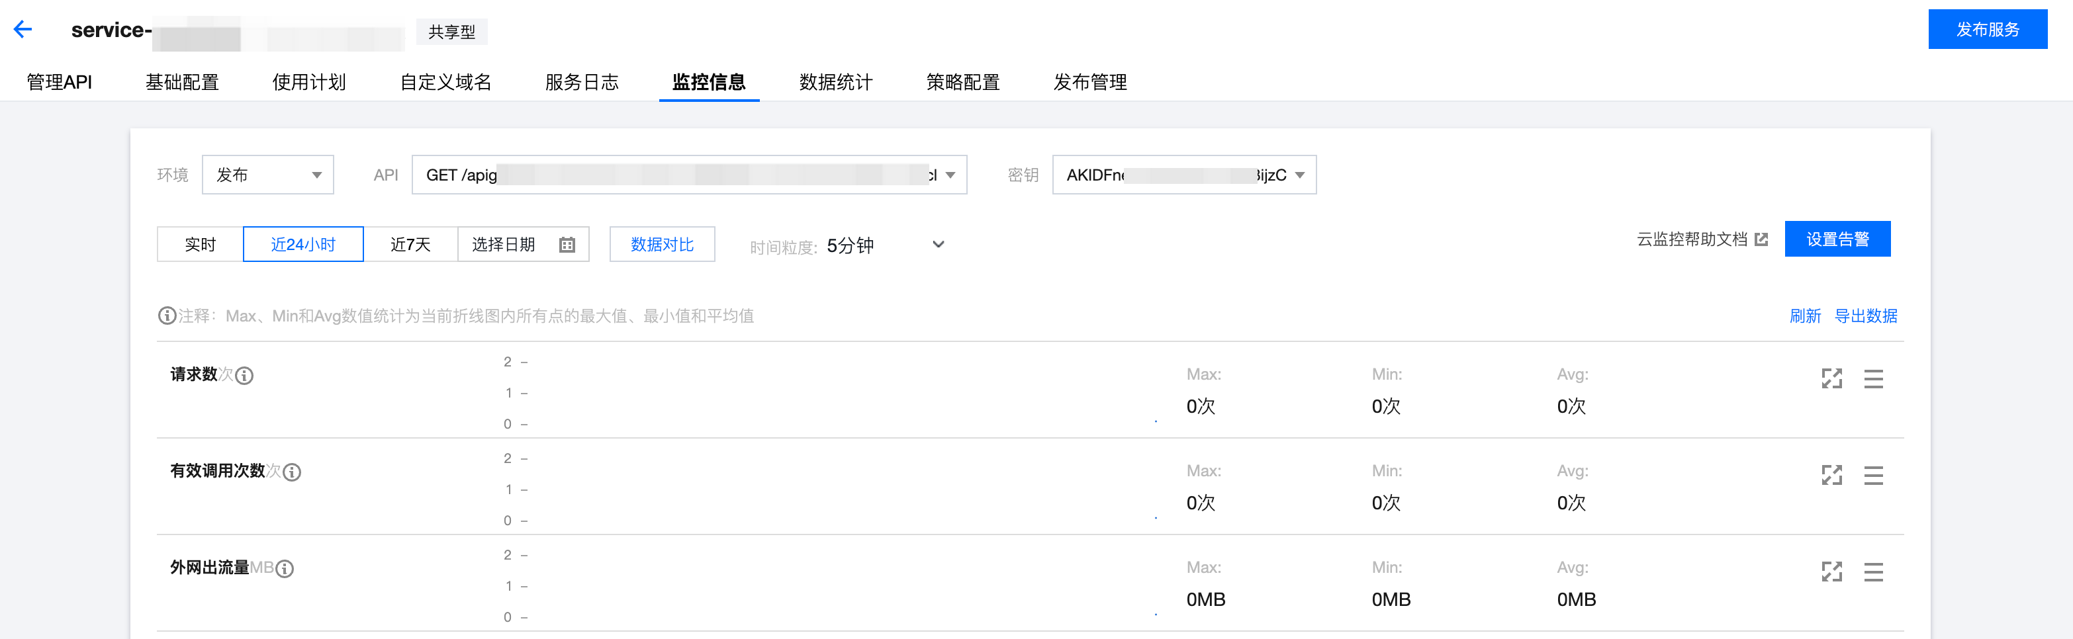Screen dimensions: 2073x639
Task: Click the info icon next to 外网出流量
Action: (x=285, y=568)
